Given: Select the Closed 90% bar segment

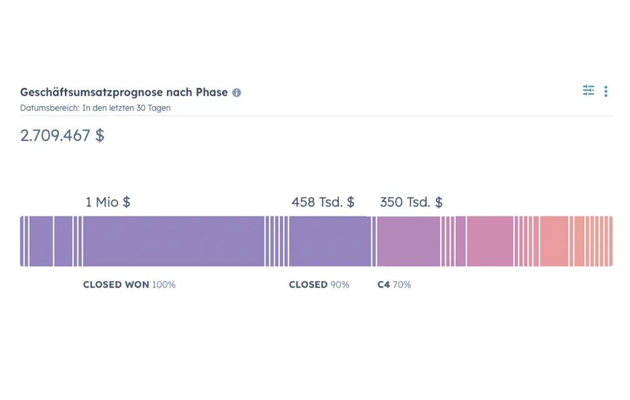Looking at the screenshot, I should click(x=329, y=241).
